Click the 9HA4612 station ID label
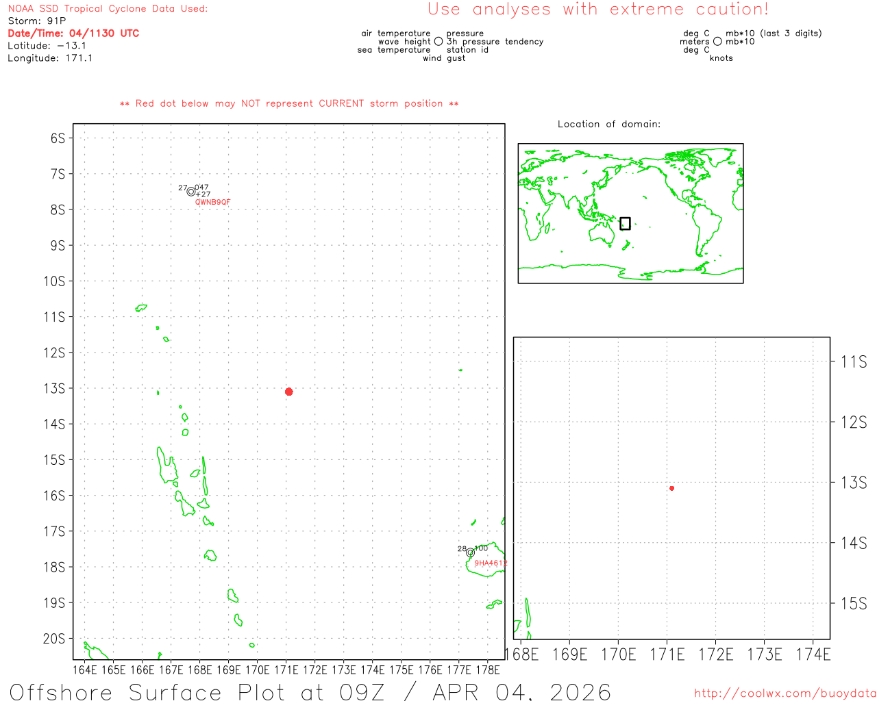 click(x=491, y=563)
